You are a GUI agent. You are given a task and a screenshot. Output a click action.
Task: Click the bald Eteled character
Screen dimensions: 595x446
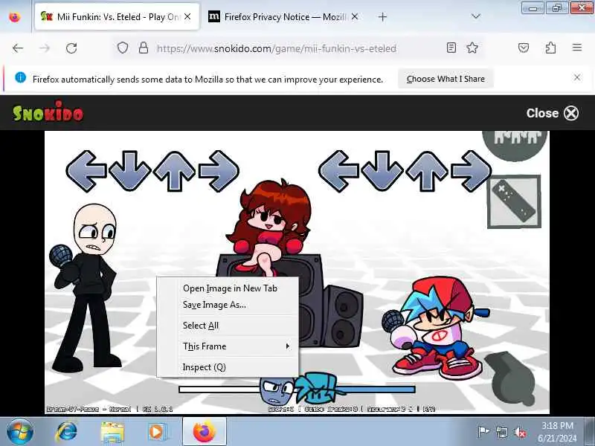pos(86,288)
